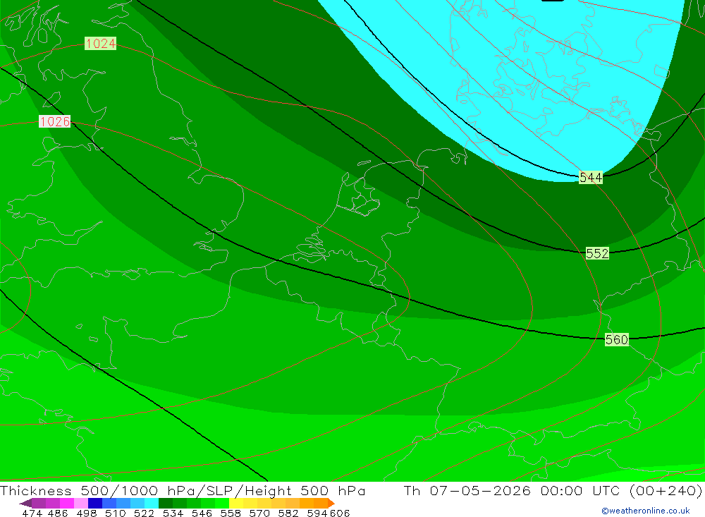
Task: Click the purple arrow at legend start
Action: (25, 503)
